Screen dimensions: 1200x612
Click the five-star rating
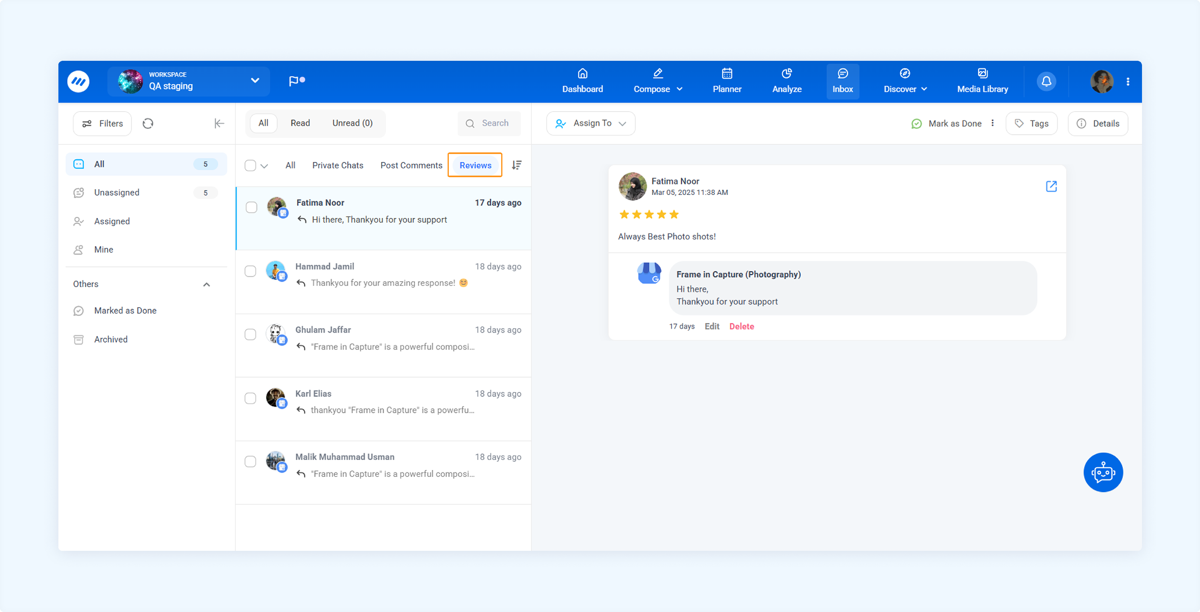click(648, 214)
